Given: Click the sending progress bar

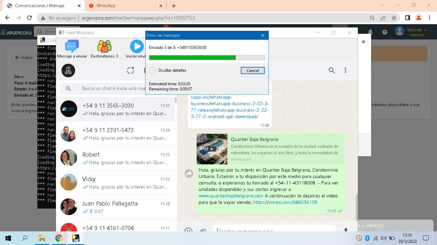Looking at the screenshot, I should (207, 57).
